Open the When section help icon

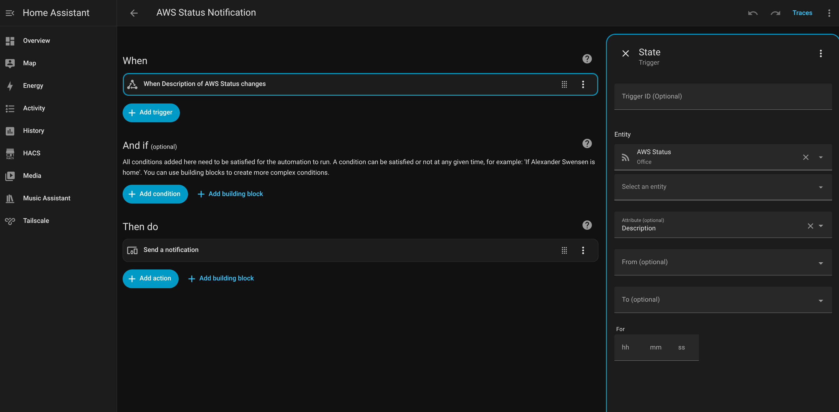(587, 58)
